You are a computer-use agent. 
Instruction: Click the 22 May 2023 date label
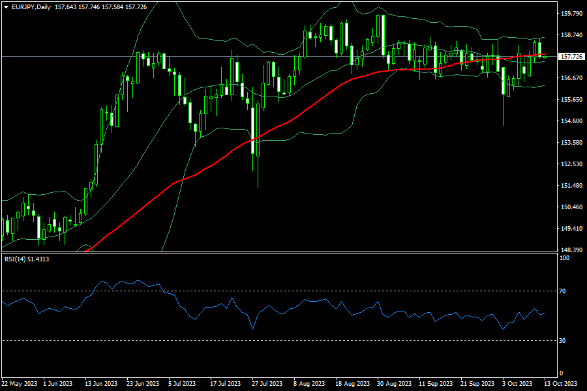[x=20, y=384]
